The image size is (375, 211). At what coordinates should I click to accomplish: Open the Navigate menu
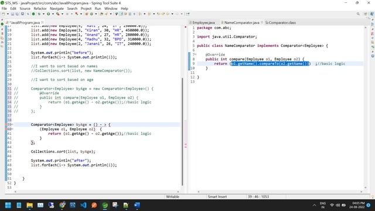click(57, 8)
